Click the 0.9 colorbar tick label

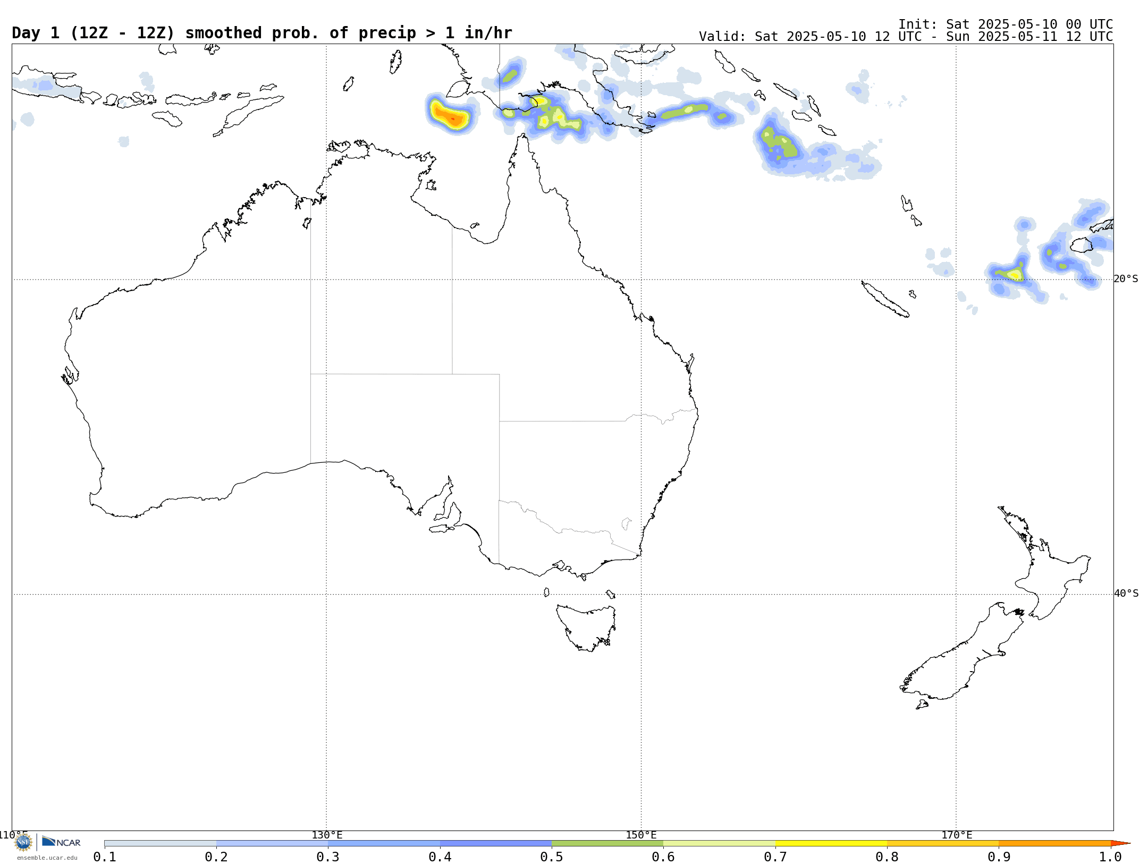click(999, 857)
